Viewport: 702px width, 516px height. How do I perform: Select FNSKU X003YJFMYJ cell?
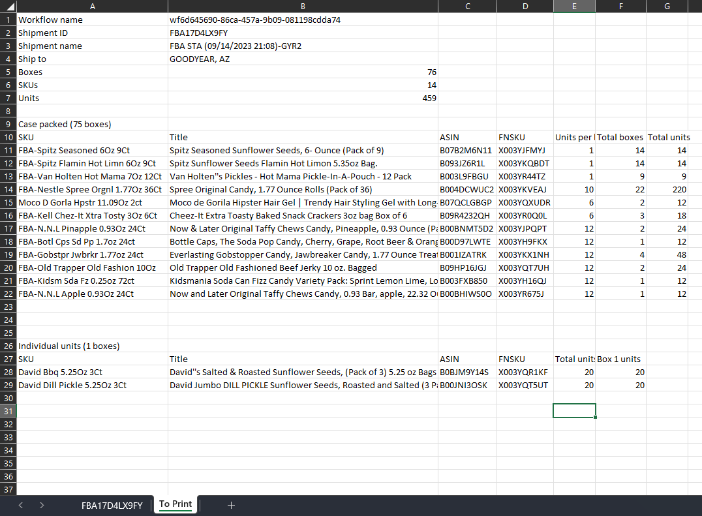click(525, 151)
